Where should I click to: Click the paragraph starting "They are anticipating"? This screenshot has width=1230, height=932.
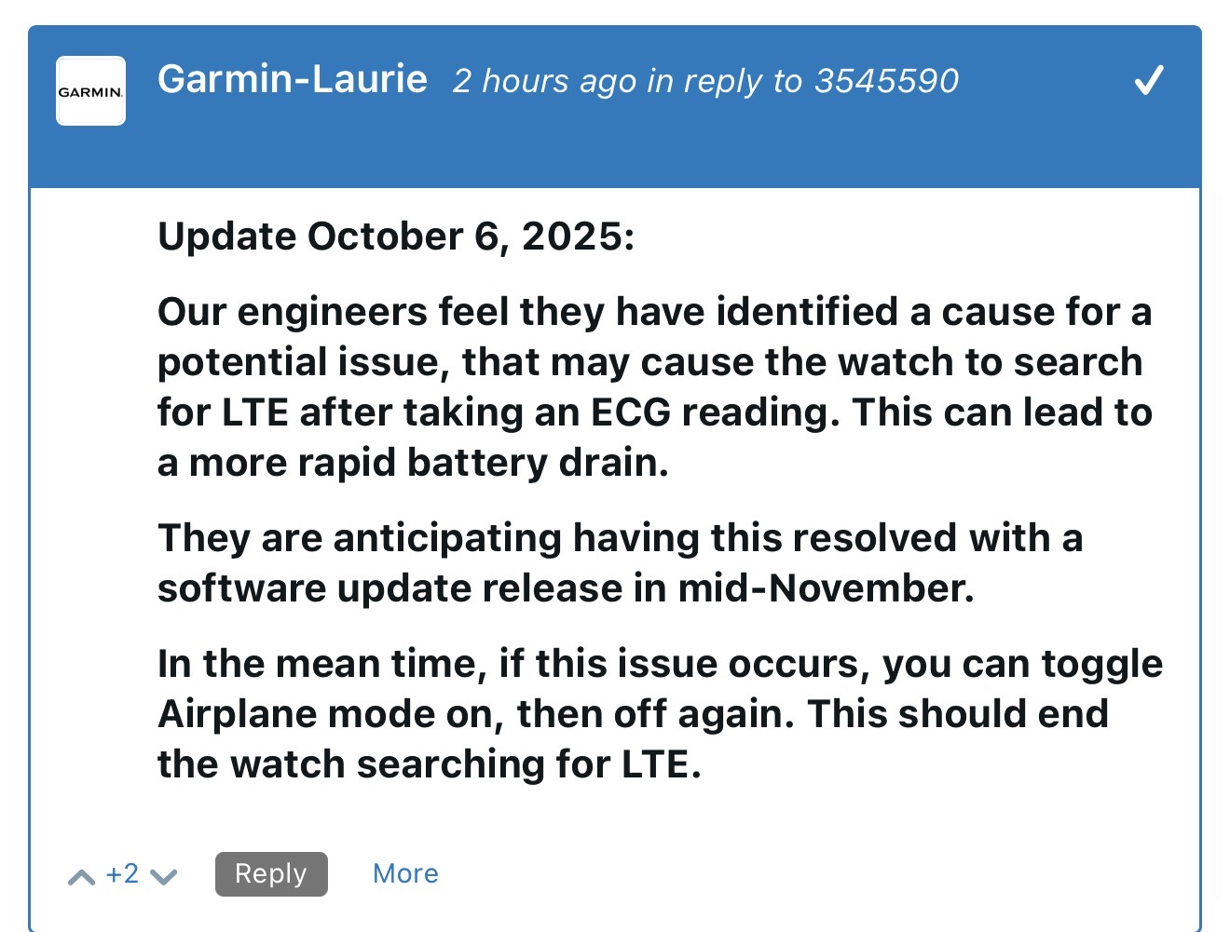620,562
